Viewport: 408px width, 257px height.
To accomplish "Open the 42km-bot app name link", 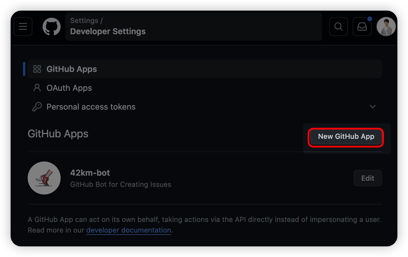I will 90,173.
